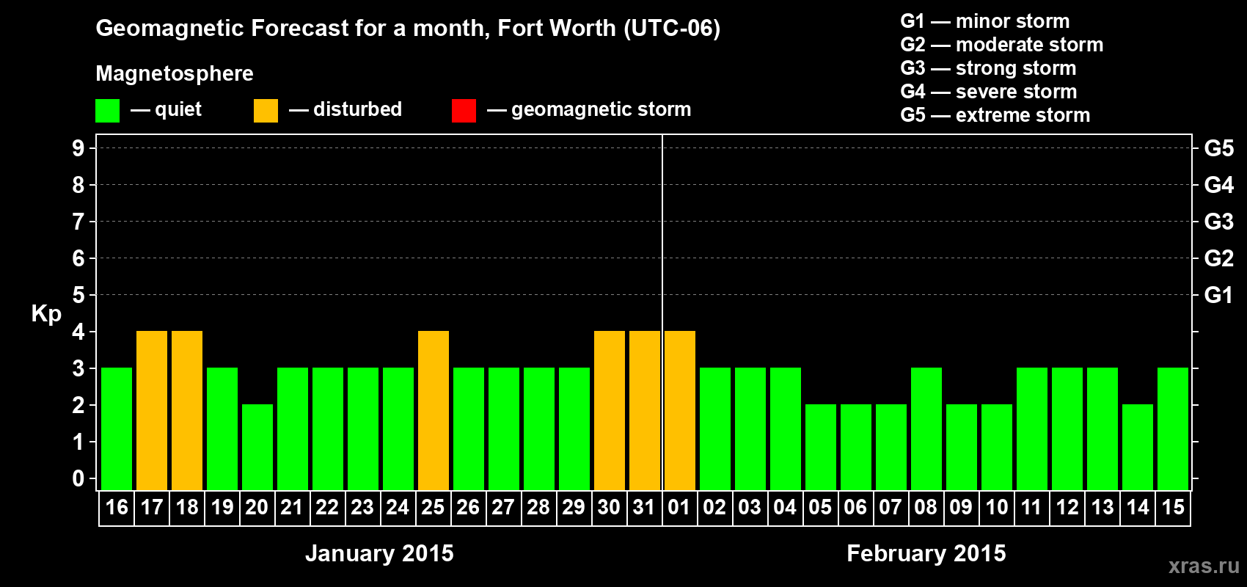
Task: Click the date label 26 on the axis
Action: pos(468,508)
